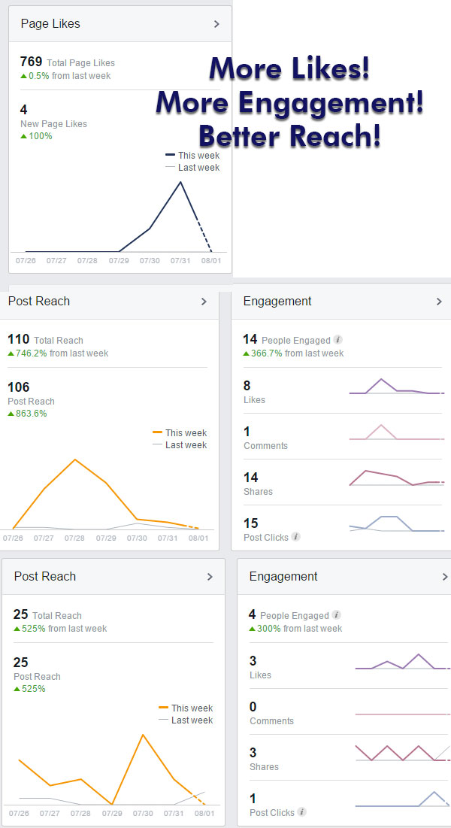The width and height of the screenshot is (451, 828).
Task: Click info icon next to 15 Post Clicks
Action: tap(296, 537)
